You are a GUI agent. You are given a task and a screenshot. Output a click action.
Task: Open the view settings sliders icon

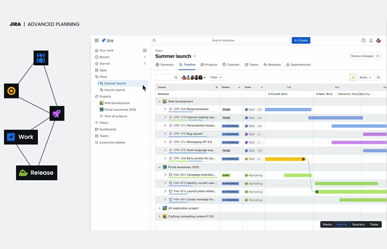pos(379,77)
